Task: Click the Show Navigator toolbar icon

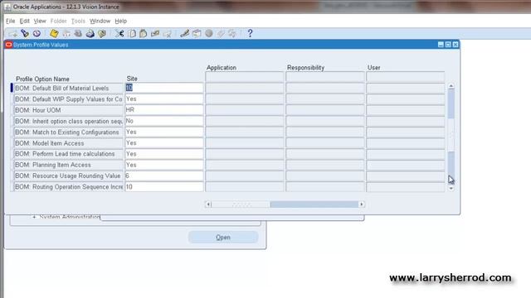Action: pyautogui.click(x=37, y=33)
